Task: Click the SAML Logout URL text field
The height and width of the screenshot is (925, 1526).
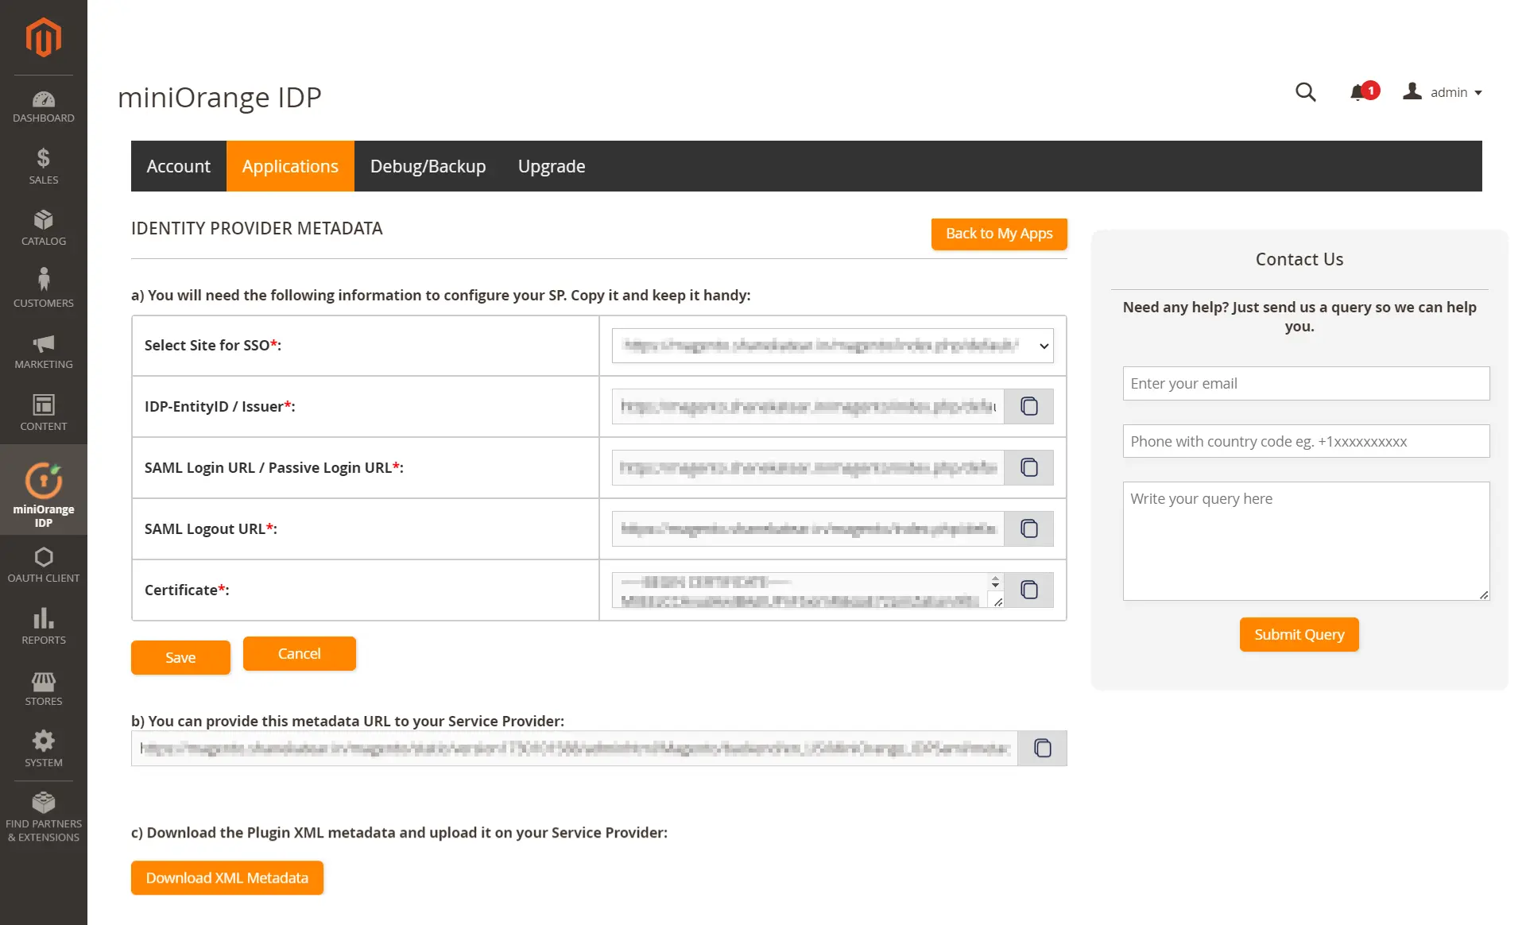Action: pyautogui.click(x=808, y=528)
